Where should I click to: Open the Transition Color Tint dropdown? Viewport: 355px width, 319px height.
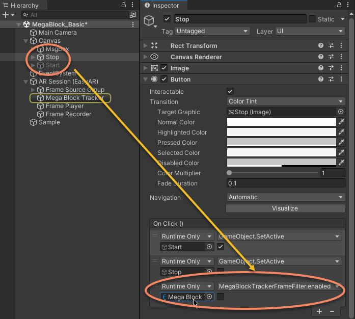coord(286,101)
